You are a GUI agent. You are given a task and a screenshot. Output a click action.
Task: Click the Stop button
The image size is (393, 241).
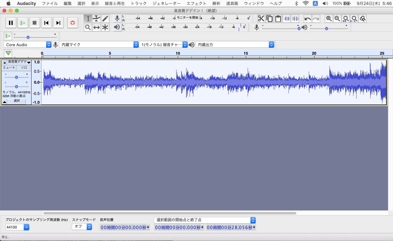pyautogui.click(x=35, y=23)
